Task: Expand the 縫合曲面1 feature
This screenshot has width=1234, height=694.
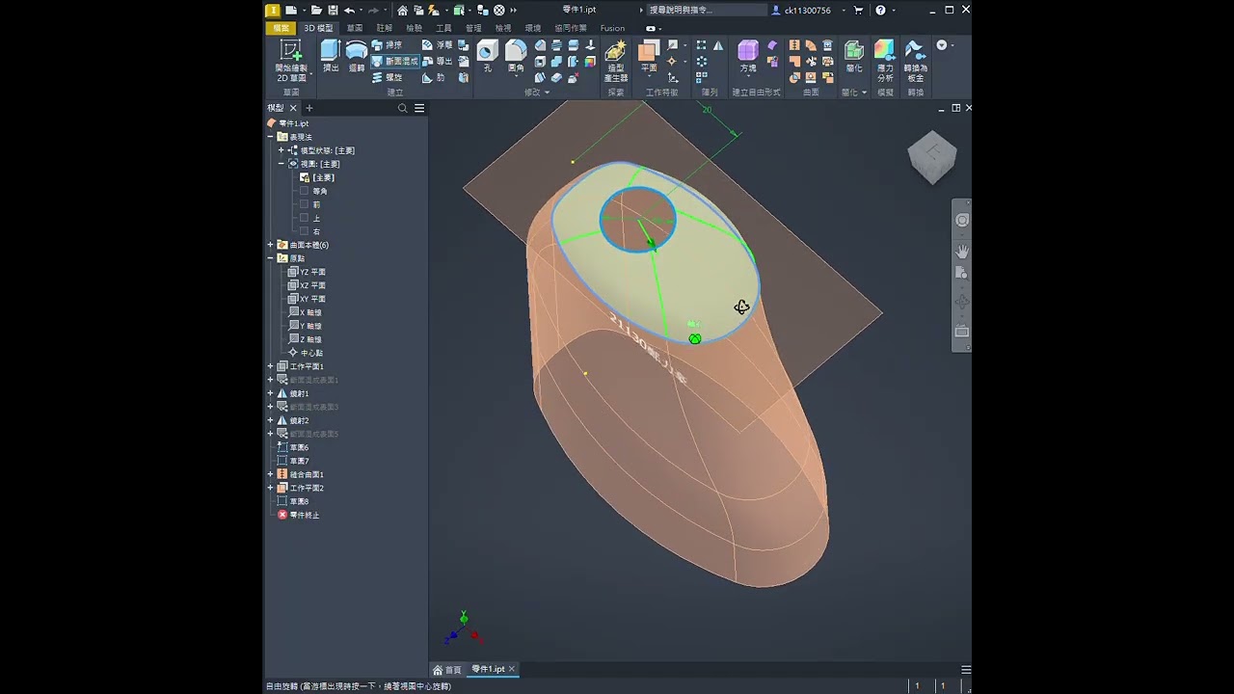Action: tap(271, 474)
